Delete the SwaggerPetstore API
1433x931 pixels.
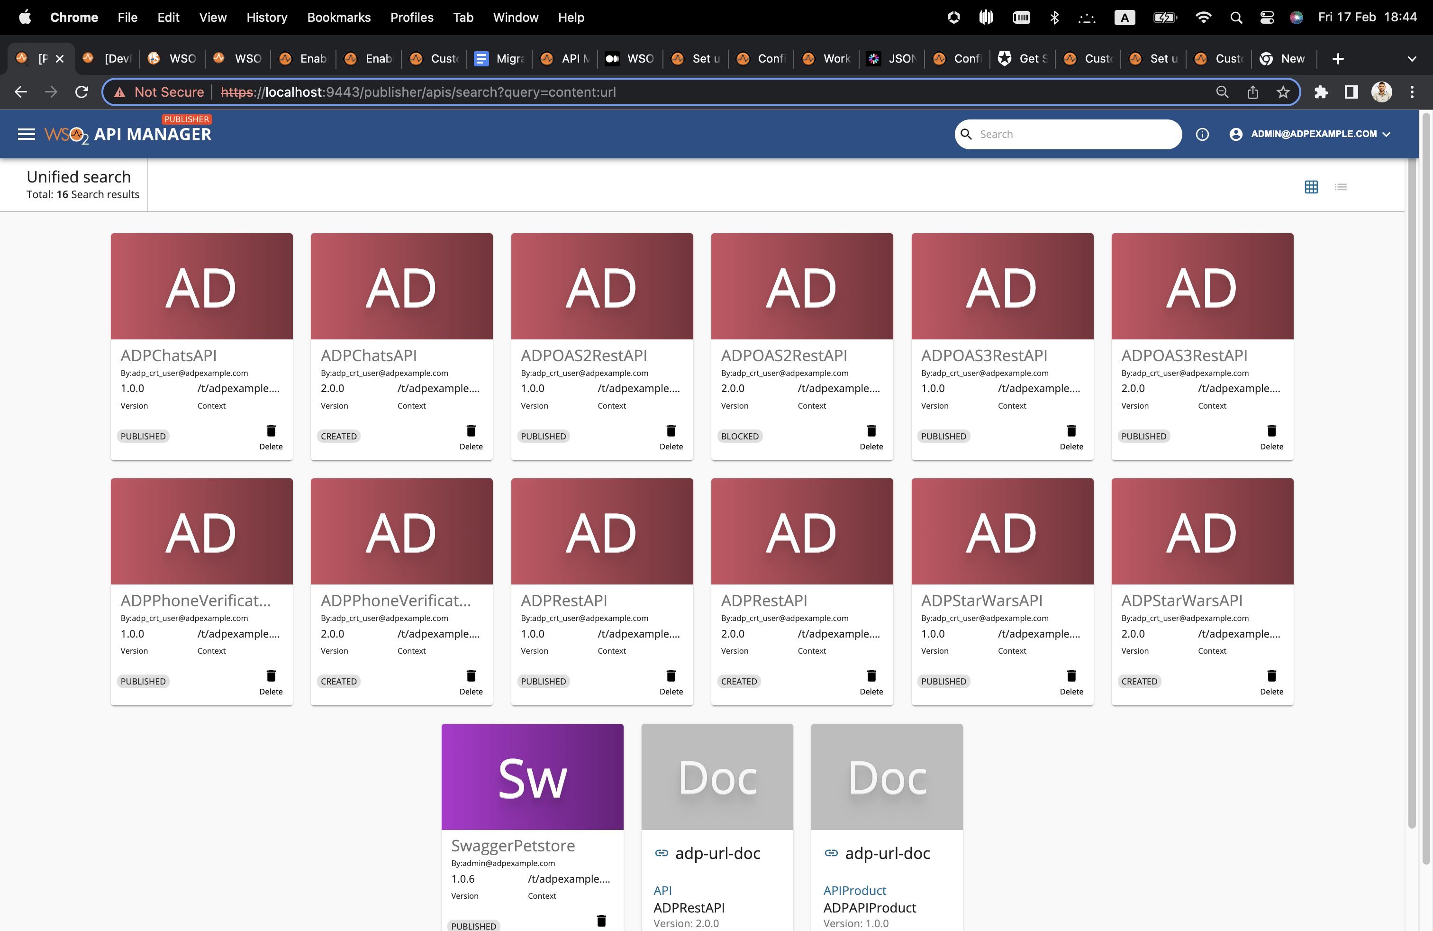(601, 921)
